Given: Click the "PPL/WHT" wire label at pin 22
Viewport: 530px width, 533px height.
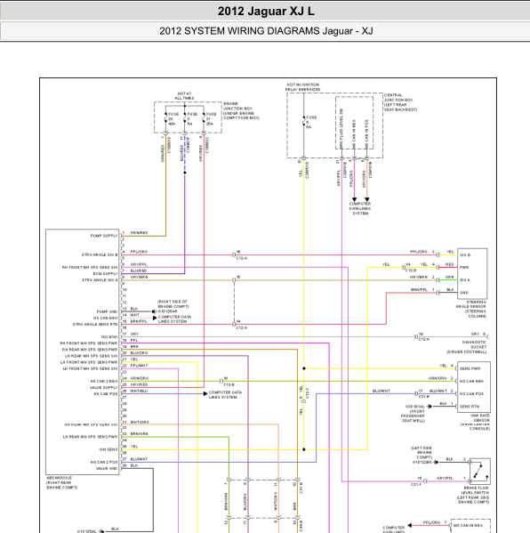Looking at the screenshot, I should (x=139, y=366).
